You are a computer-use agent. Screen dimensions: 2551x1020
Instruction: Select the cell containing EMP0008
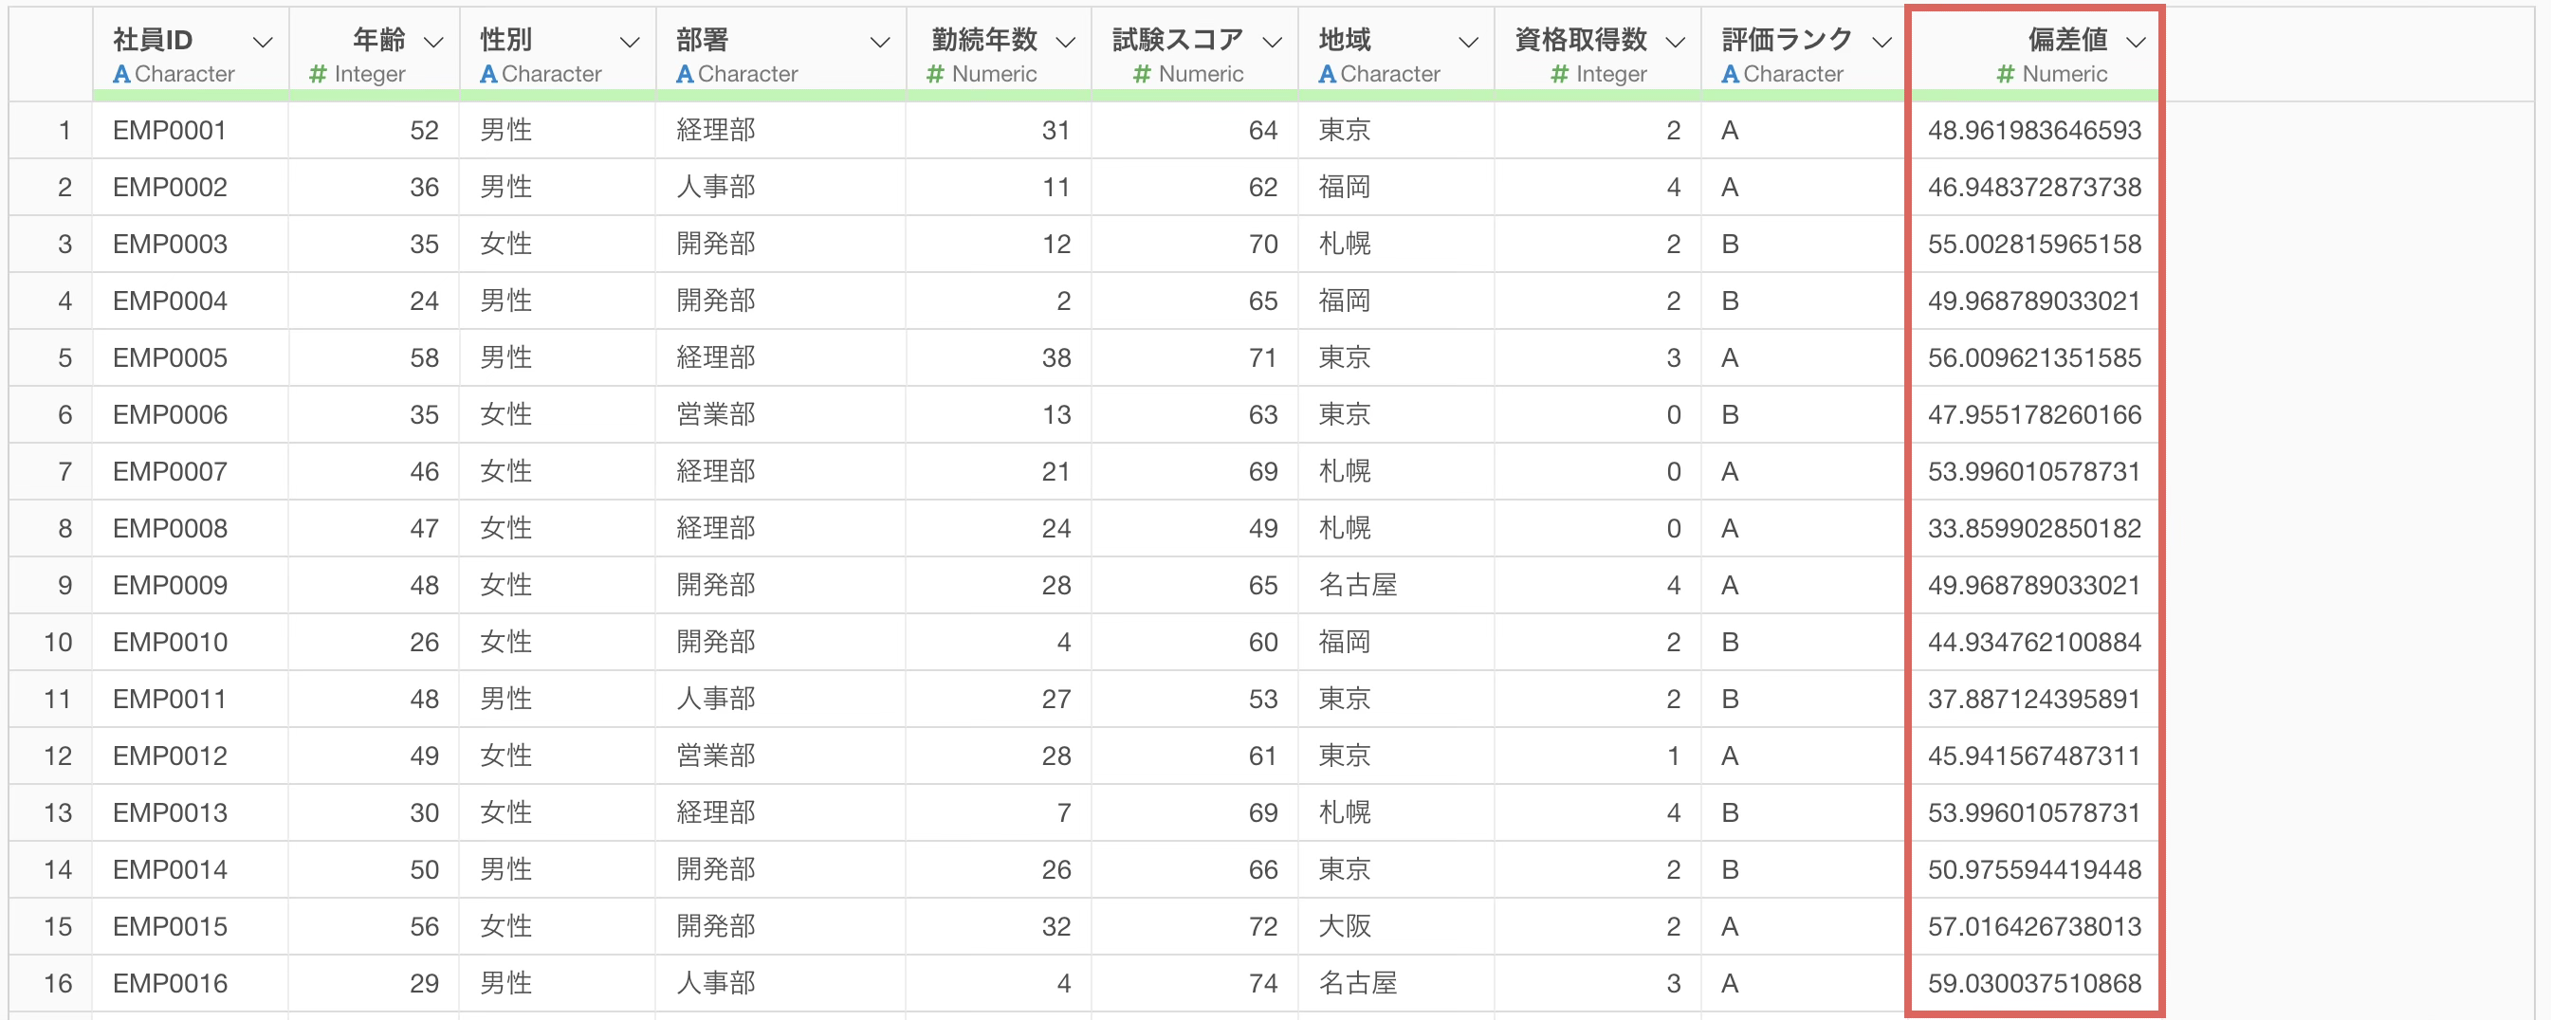[x=171, y=529]
